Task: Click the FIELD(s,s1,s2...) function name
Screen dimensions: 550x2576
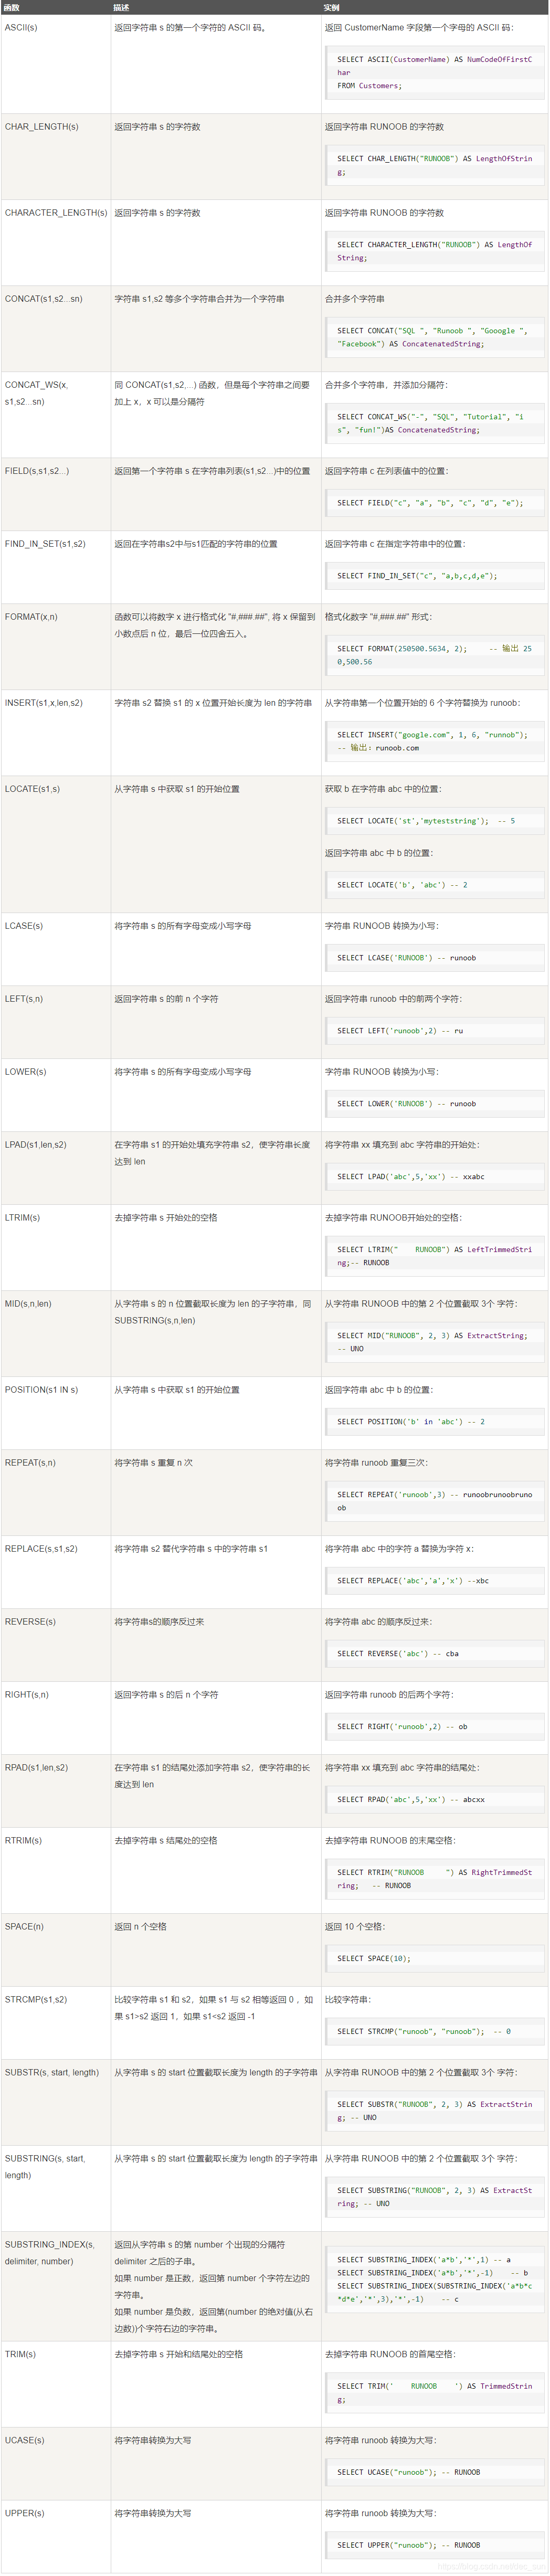Action: tap(37, 471)
